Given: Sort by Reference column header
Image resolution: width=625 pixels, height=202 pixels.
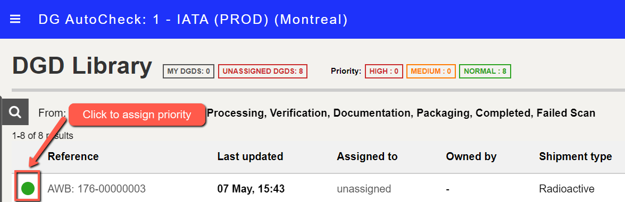Looking at the screenshot, I should tap(73, 157).
